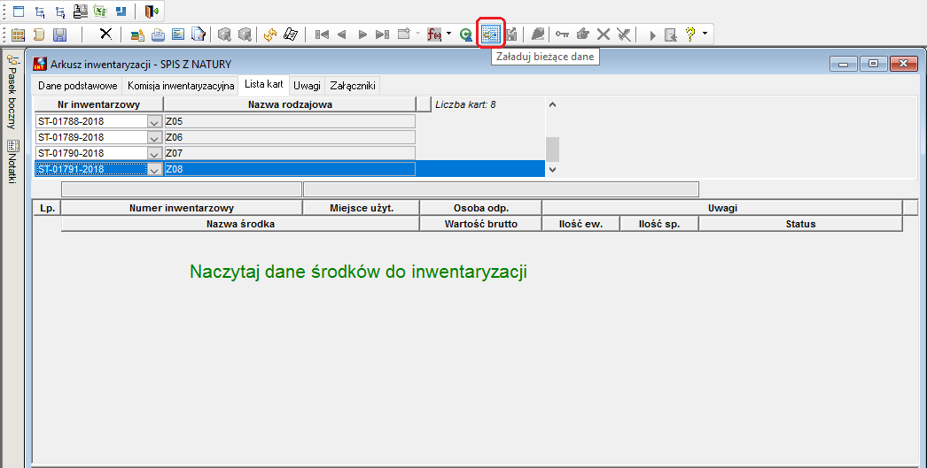Screen dimensions: 927x468
Task: Click the blue floppy disk save icon
Action: 59,35
